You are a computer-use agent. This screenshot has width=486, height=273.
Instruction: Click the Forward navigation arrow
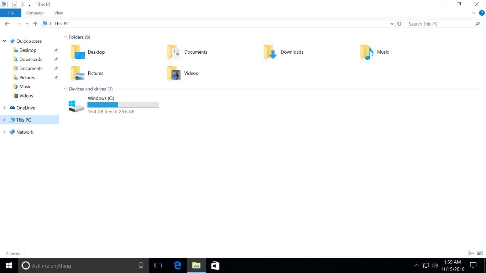(x=19, y=24)
